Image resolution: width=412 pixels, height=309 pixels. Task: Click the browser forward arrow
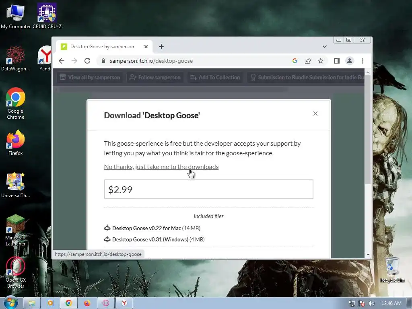click(74, 61)
